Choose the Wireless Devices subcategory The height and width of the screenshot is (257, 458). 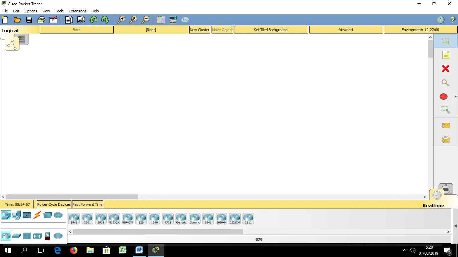click(37, 236)
